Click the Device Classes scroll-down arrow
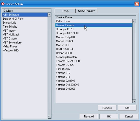The height and width of the screenshot is (121, 140). point(134,101)
